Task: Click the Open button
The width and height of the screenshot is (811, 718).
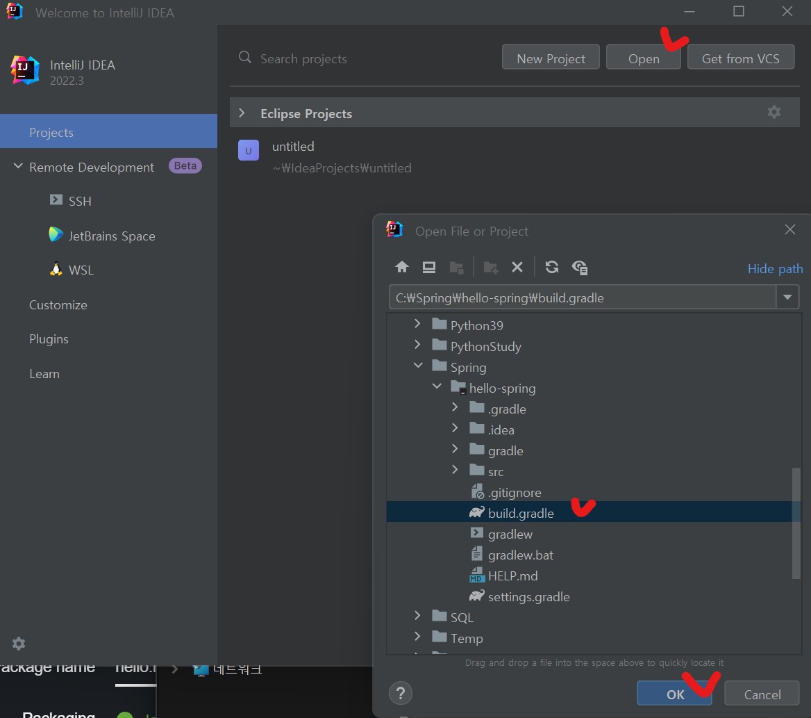Action: pyautogui.click(x=644, y=58)
